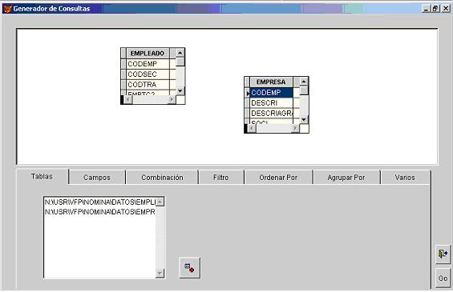Select CODSEC field in EMPLEADO table
453x292 pixels.
pos(148,74)
